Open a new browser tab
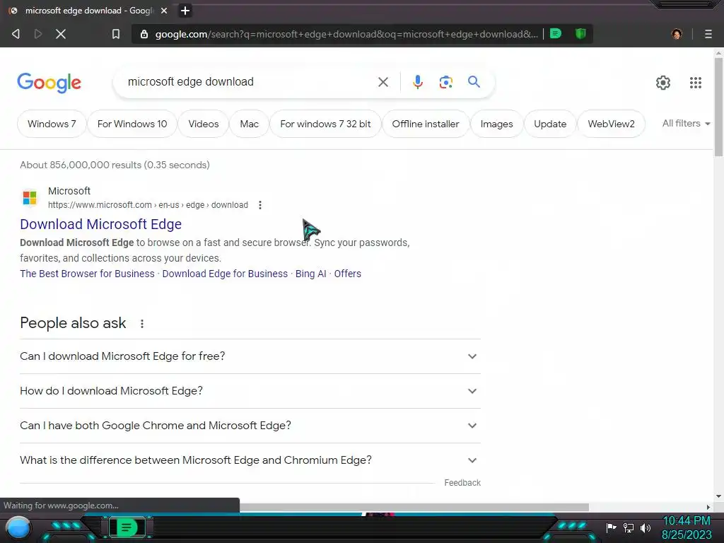This screenshot has width=724, height=543. pos(185,11)
